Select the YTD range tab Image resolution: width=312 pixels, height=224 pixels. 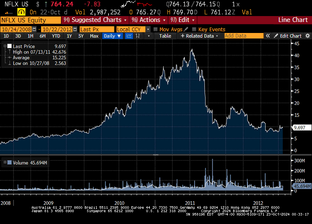pos(56,36)
